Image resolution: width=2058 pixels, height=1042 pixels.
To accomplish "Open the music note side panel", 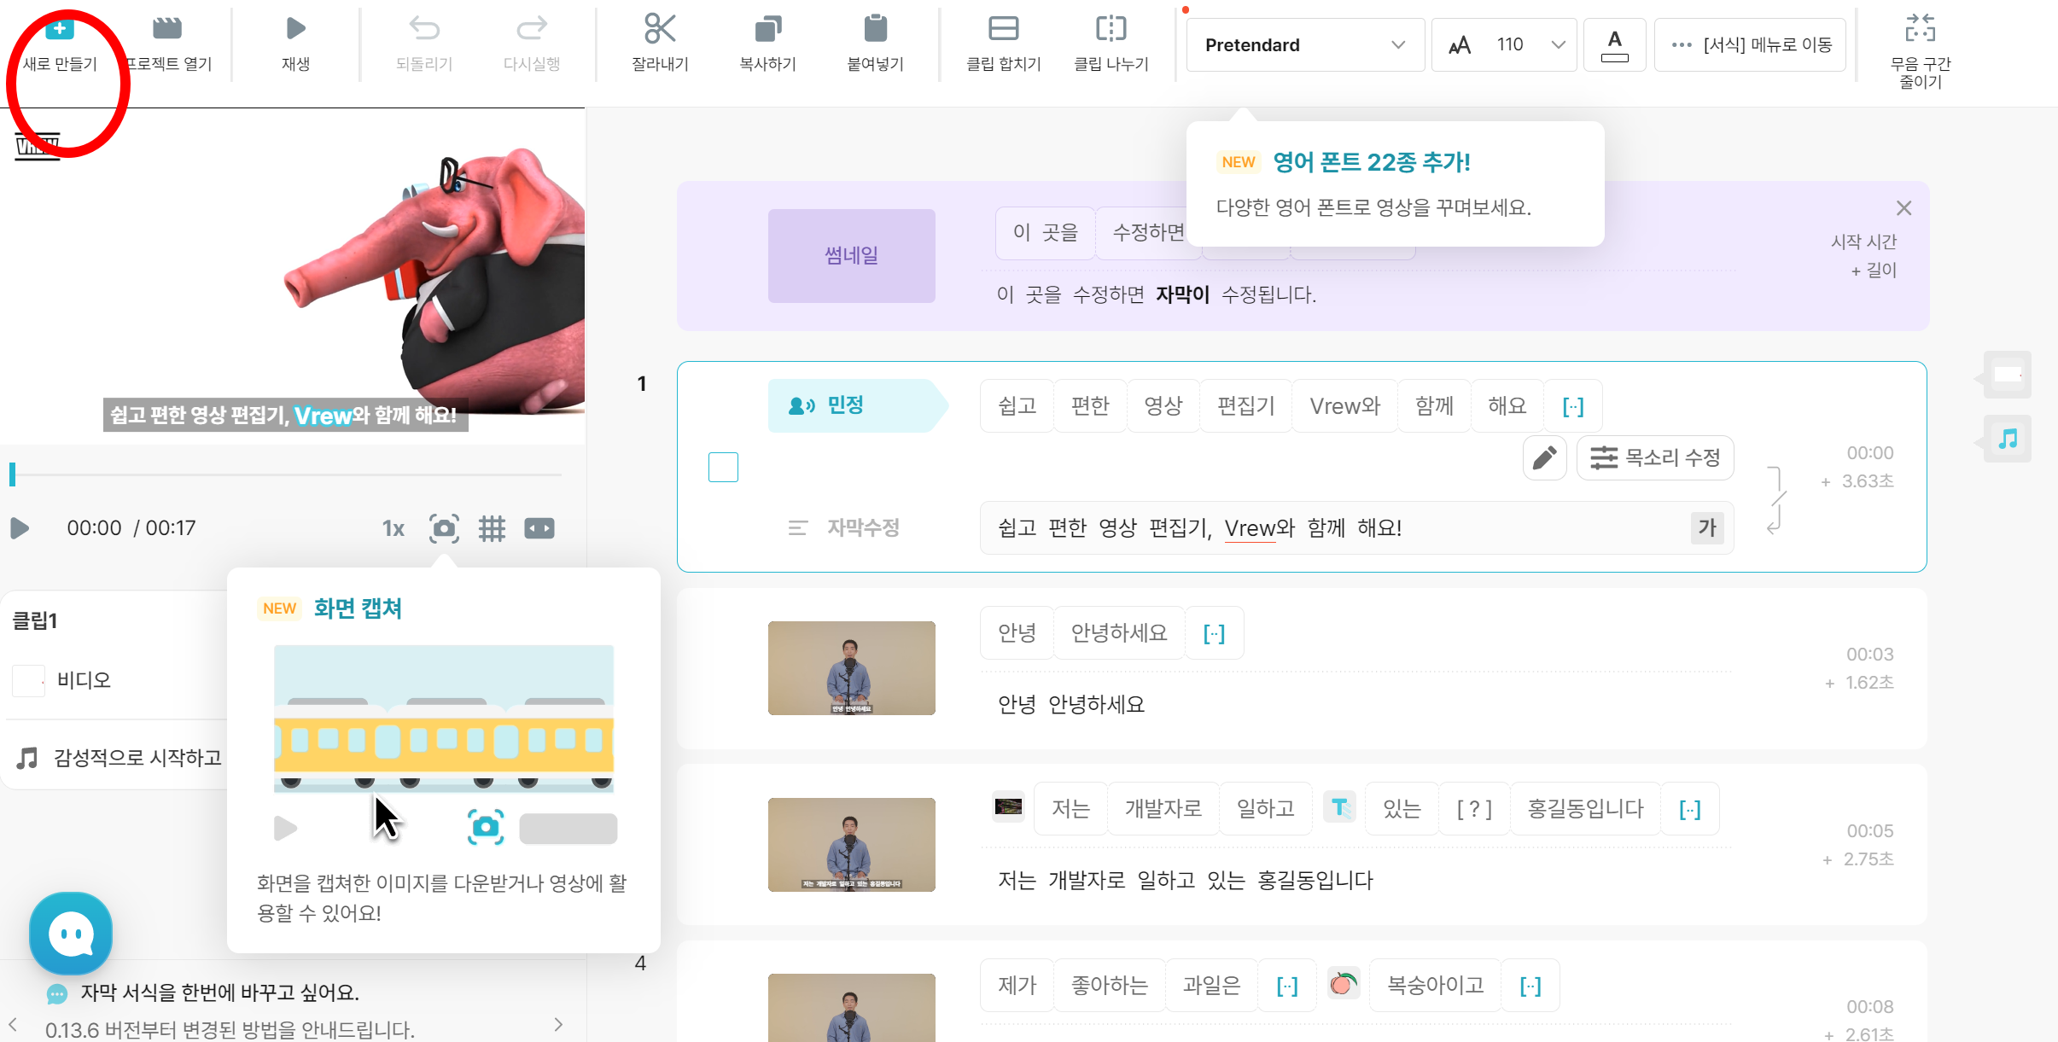I will pyautogui.click(x=2008, y=440).
